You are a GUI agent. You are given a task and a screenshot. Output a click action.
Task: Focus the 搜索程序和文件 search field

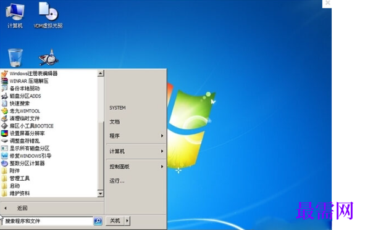(47, 221)
